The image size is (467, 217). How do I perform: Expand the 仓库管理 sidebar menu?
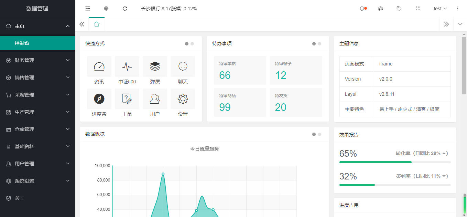coord(37,129)
